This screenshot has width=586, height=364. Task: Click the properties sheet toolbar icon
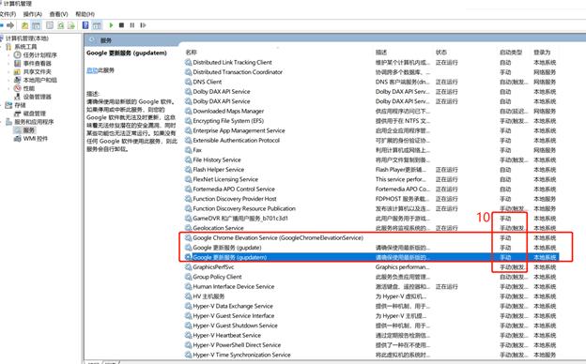50,25
